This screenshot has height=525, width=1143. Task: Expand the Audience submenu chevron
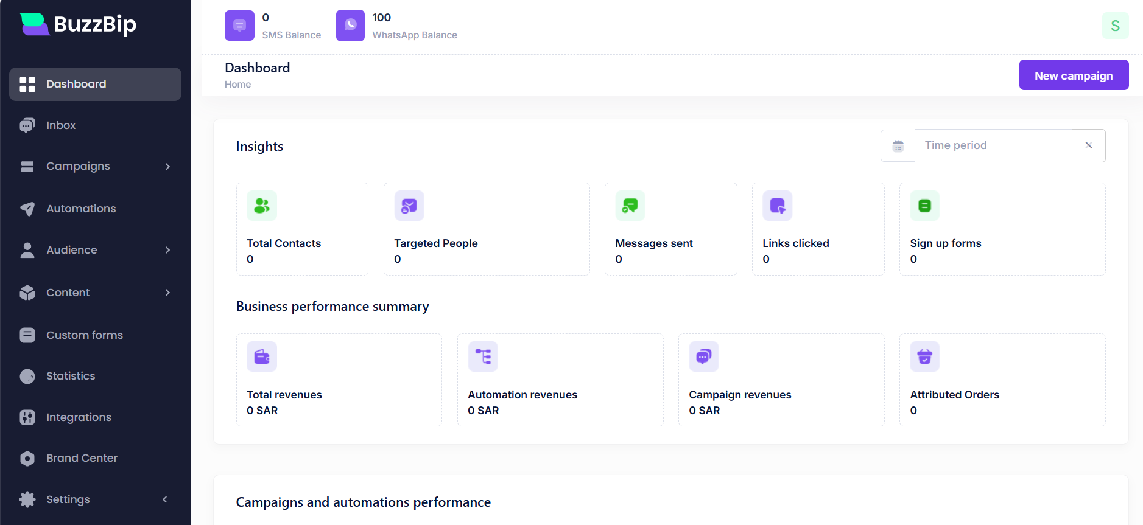167,250
